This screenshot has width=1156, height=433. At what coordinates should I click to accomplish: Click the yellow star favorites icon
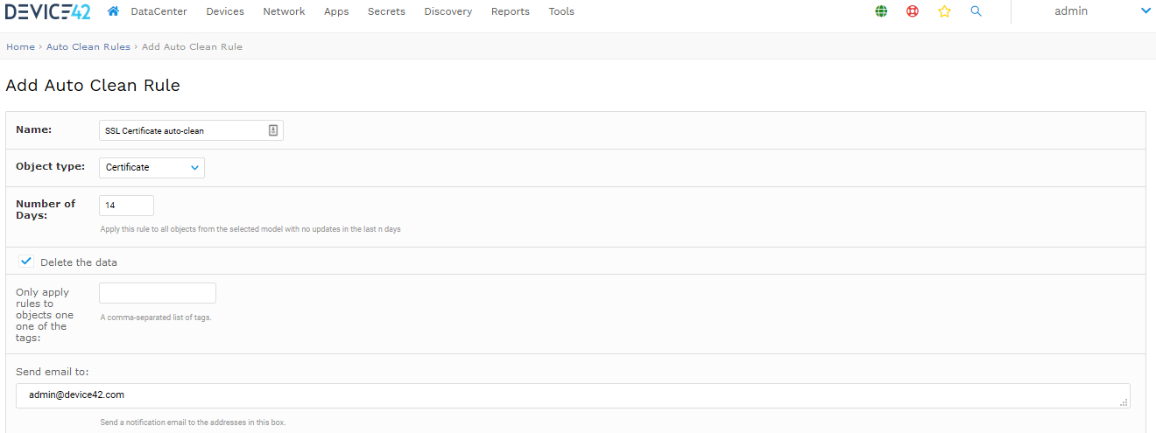click(x=944, y=11)
